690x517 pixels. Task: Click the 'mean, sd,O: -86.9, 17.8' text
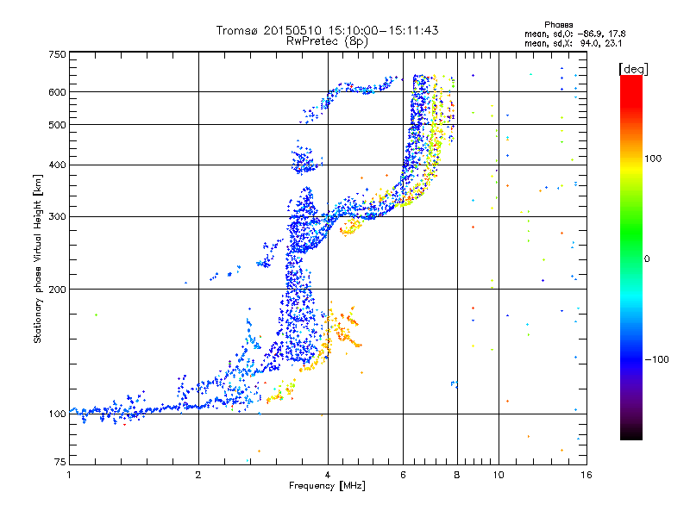click(574, 34)
